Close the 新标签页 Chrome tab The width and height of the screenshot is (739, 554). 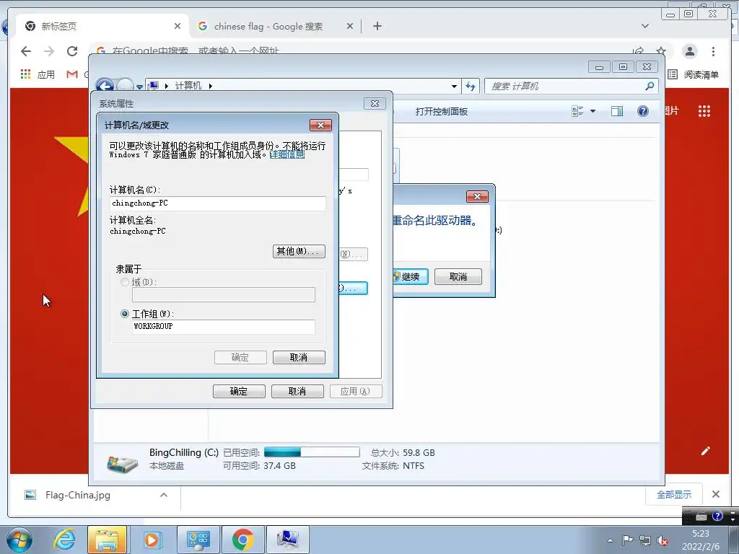(178, 27)
